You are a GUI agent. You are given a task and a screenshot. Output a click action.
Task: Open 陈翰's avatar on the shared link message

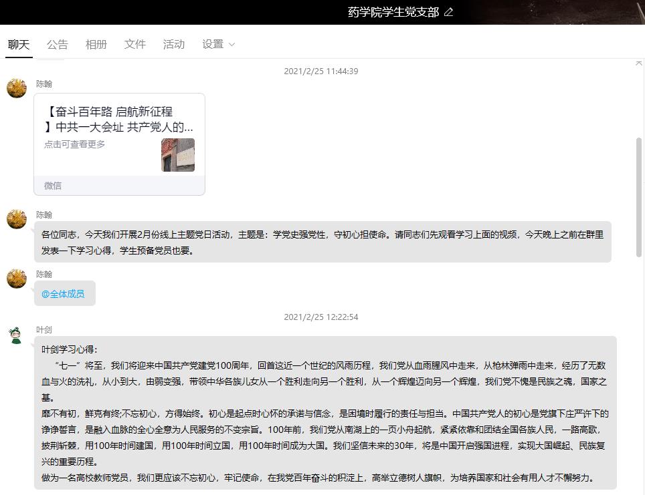click(17, 88)
